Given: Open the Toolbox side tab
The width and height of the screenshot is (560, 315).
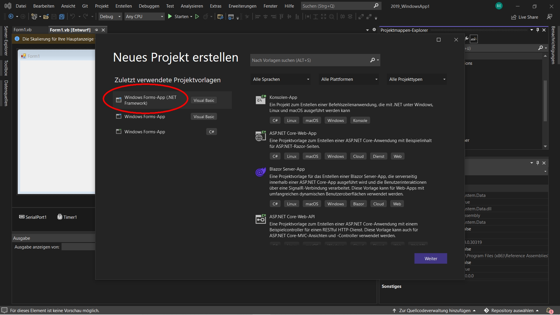Looking at the screenshot, I should (x=6, y=68).
